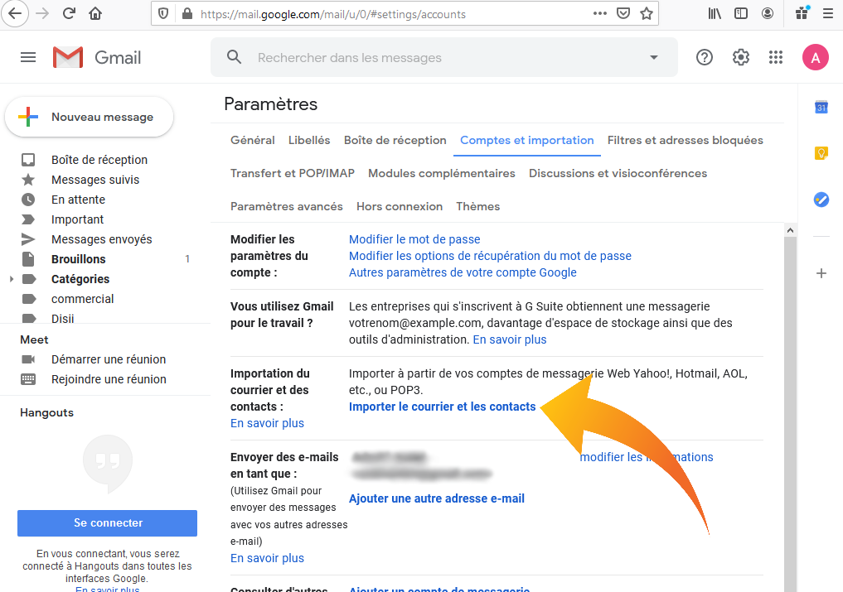Screen dimensions: 843x592
Task: Open the Google account avatar A
Action: click(816, 57)
